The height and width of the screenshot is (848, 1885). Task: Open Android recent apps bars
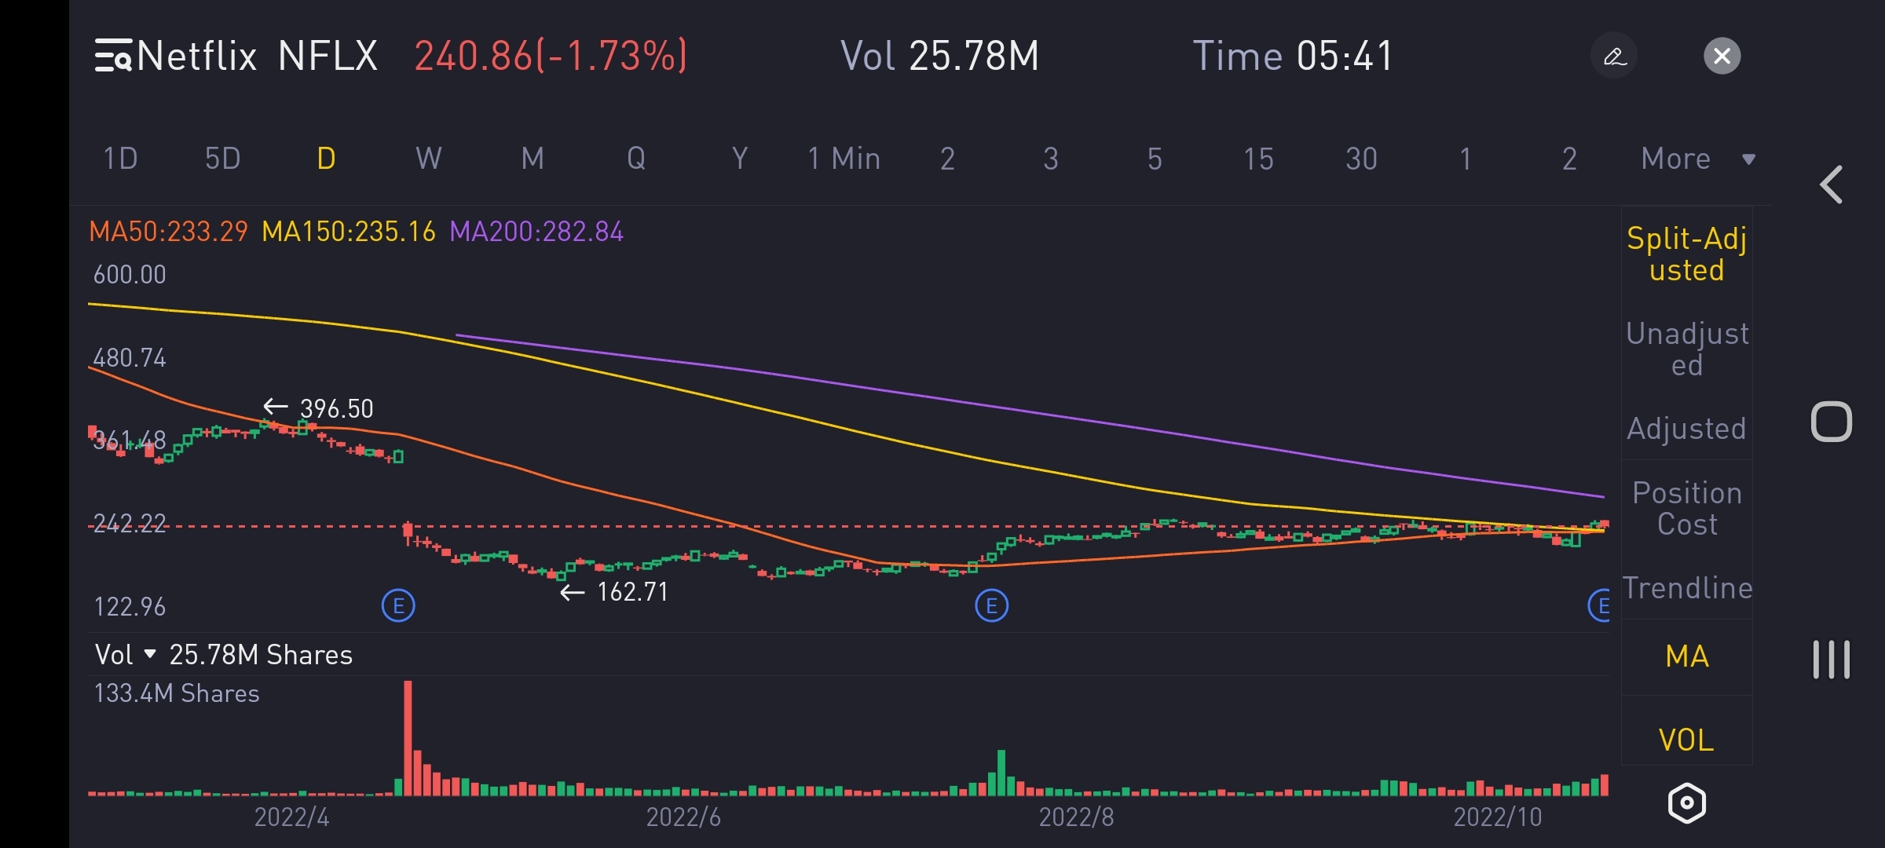point(1832,660)
